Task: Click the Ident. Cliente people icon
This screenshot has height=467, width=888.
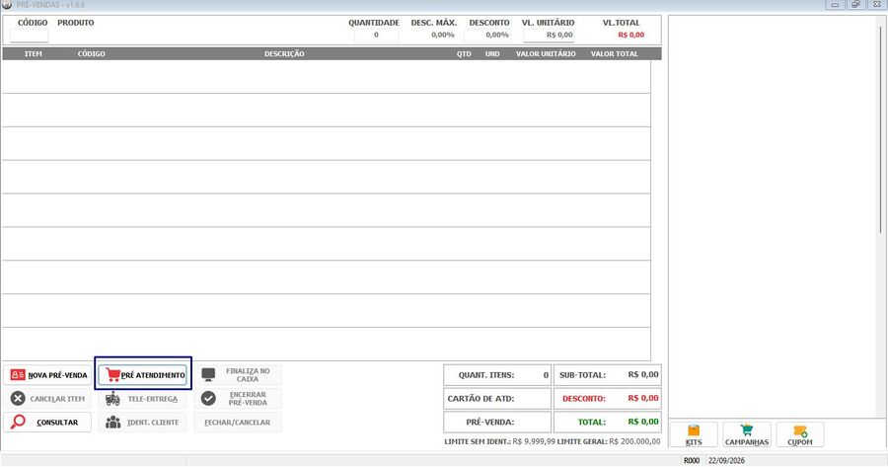Action: [112, 423]
